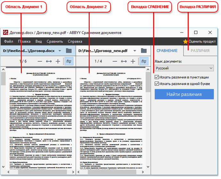Image resolution: width=221 pixels, height=179 pixels.
Task: Zoom out in Document 2 pane
Action: click(x=115, y=61)
